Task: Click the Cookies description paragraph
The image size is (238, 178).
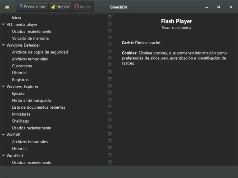Action: pos(174,58)
